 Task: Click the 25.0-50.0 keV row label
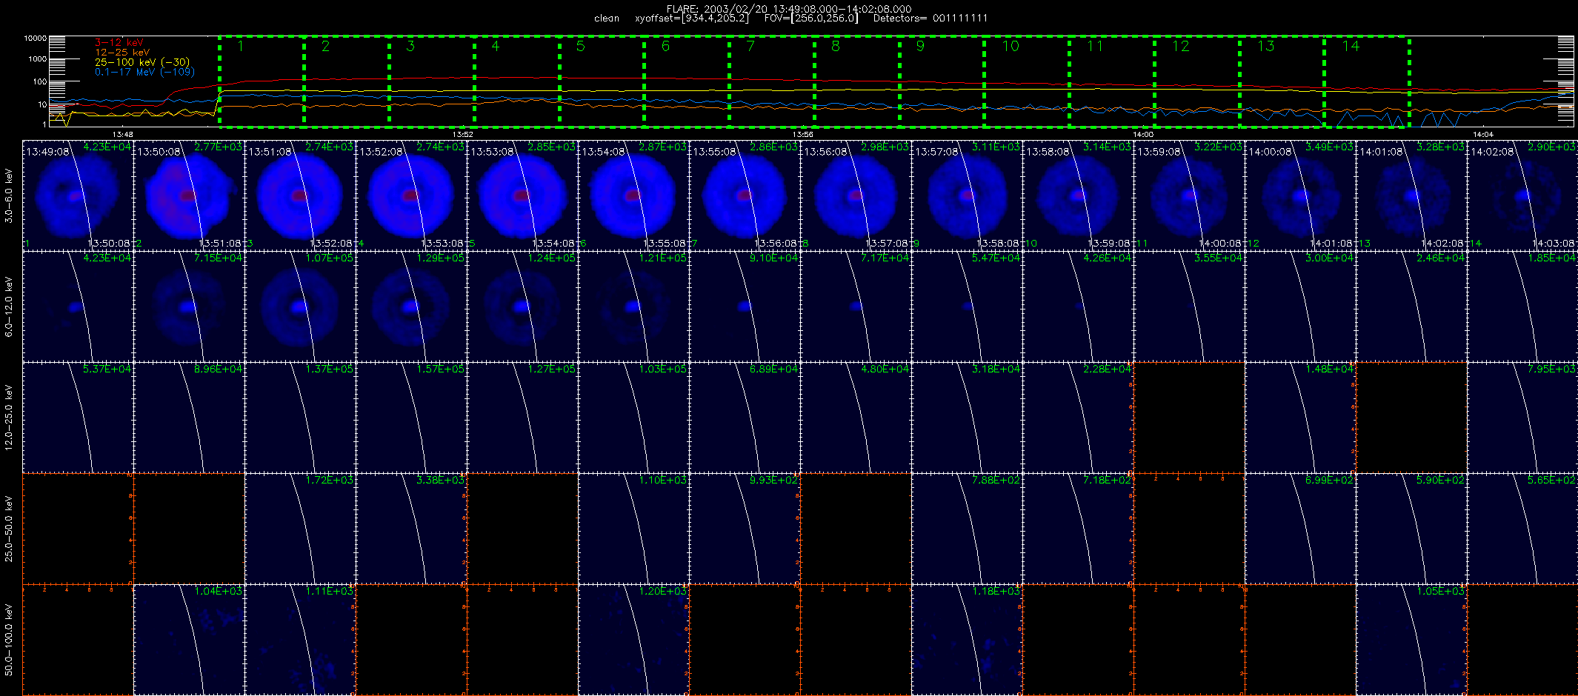[9, 529]
